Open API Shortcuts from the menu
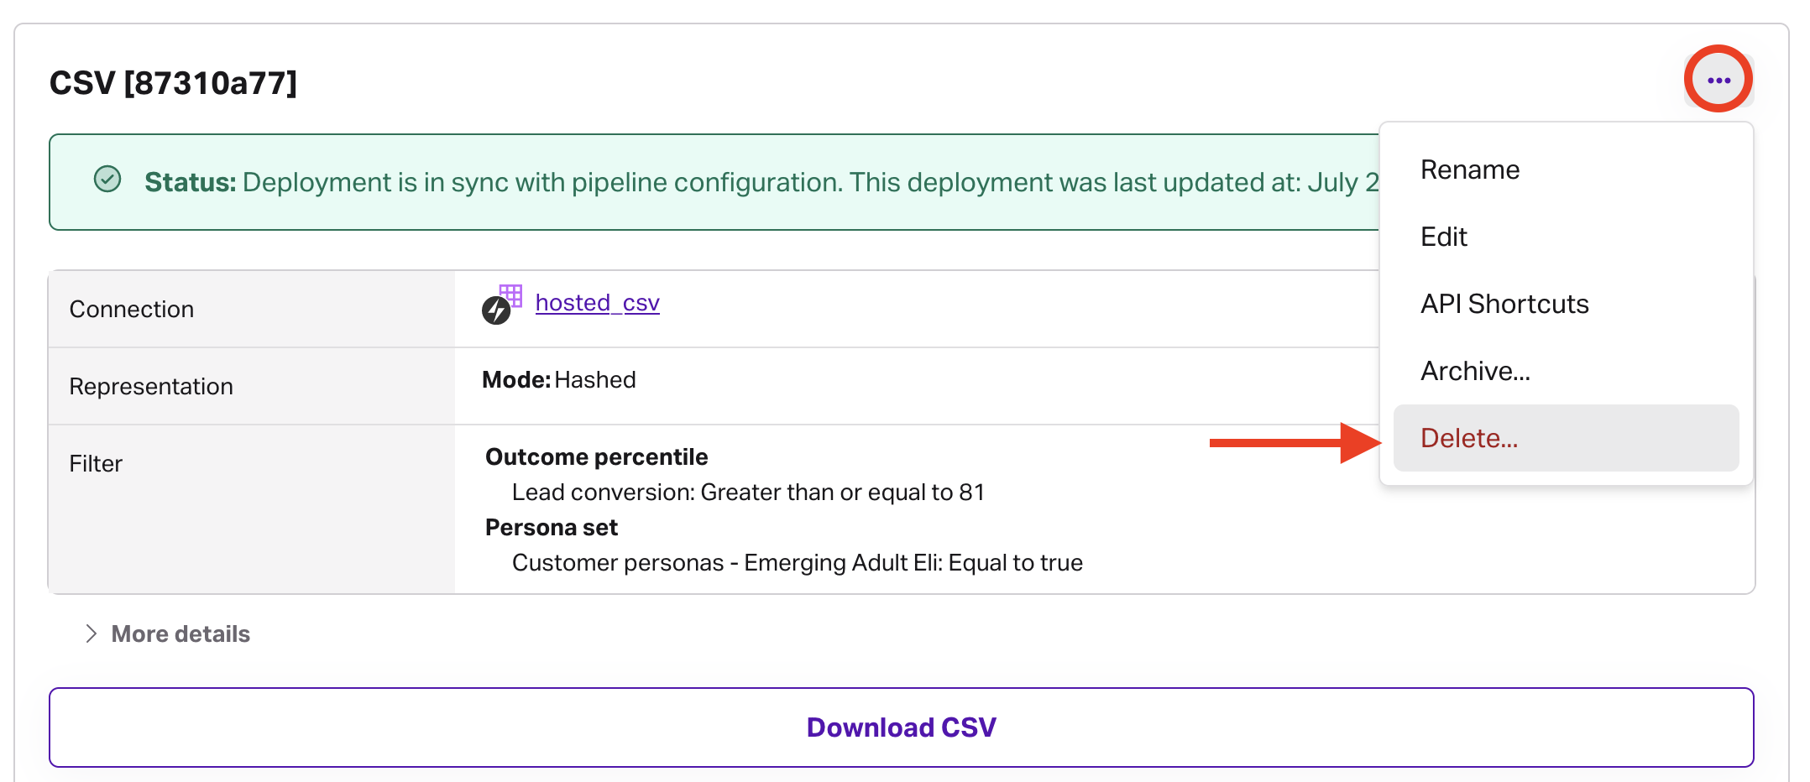This screenshot has width=1810, height=782. 1504,304
